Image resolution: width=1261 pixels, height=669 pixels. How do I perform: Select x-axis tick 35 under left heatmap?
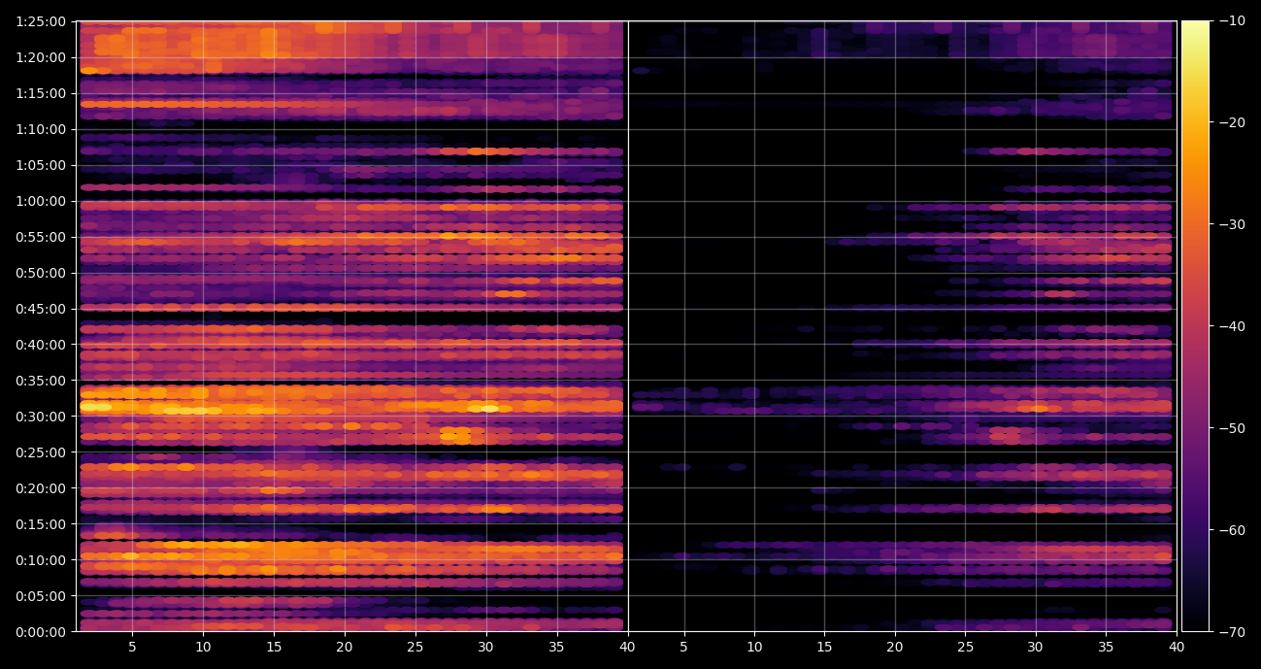557,647
